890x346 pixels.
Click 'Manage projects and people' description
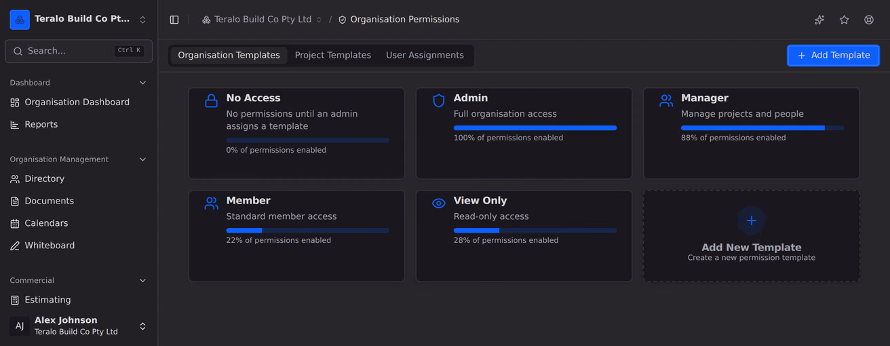click(x=742, y=114)
